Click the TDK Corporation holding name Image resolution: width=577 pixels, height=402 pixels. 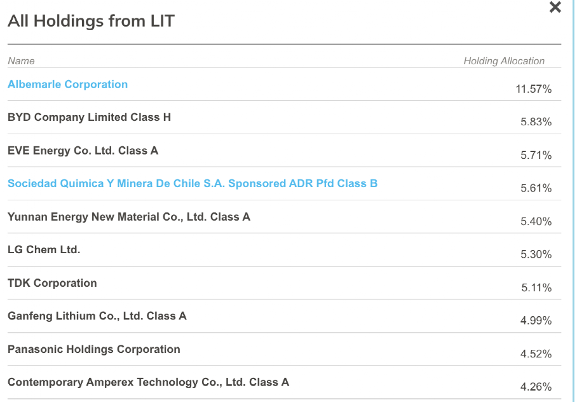coord(52,283)
